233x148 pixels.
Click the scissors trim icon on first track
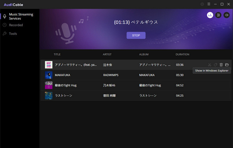(x=209, y=65)
